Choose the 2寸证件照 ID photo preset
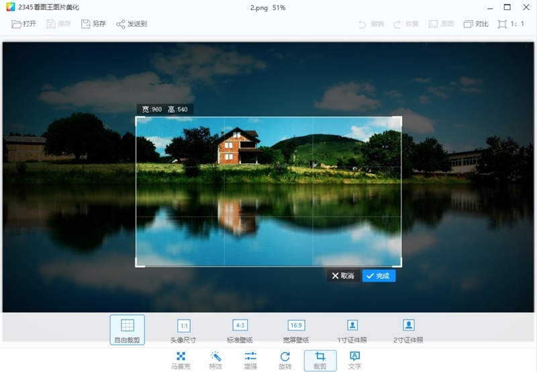Image resolution: width=537 pixels, height=372 pixels. coord(409,330)
